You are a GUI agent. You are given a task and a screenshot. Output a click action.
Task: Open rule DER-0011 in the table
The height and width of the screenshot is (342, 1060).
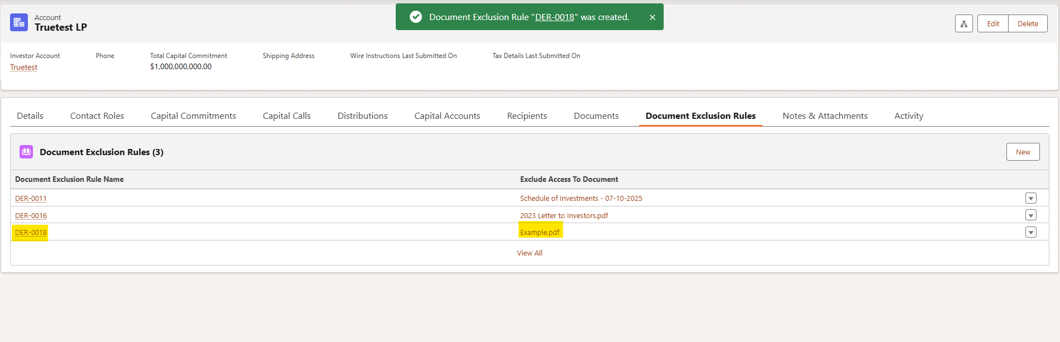pos(31,198)
